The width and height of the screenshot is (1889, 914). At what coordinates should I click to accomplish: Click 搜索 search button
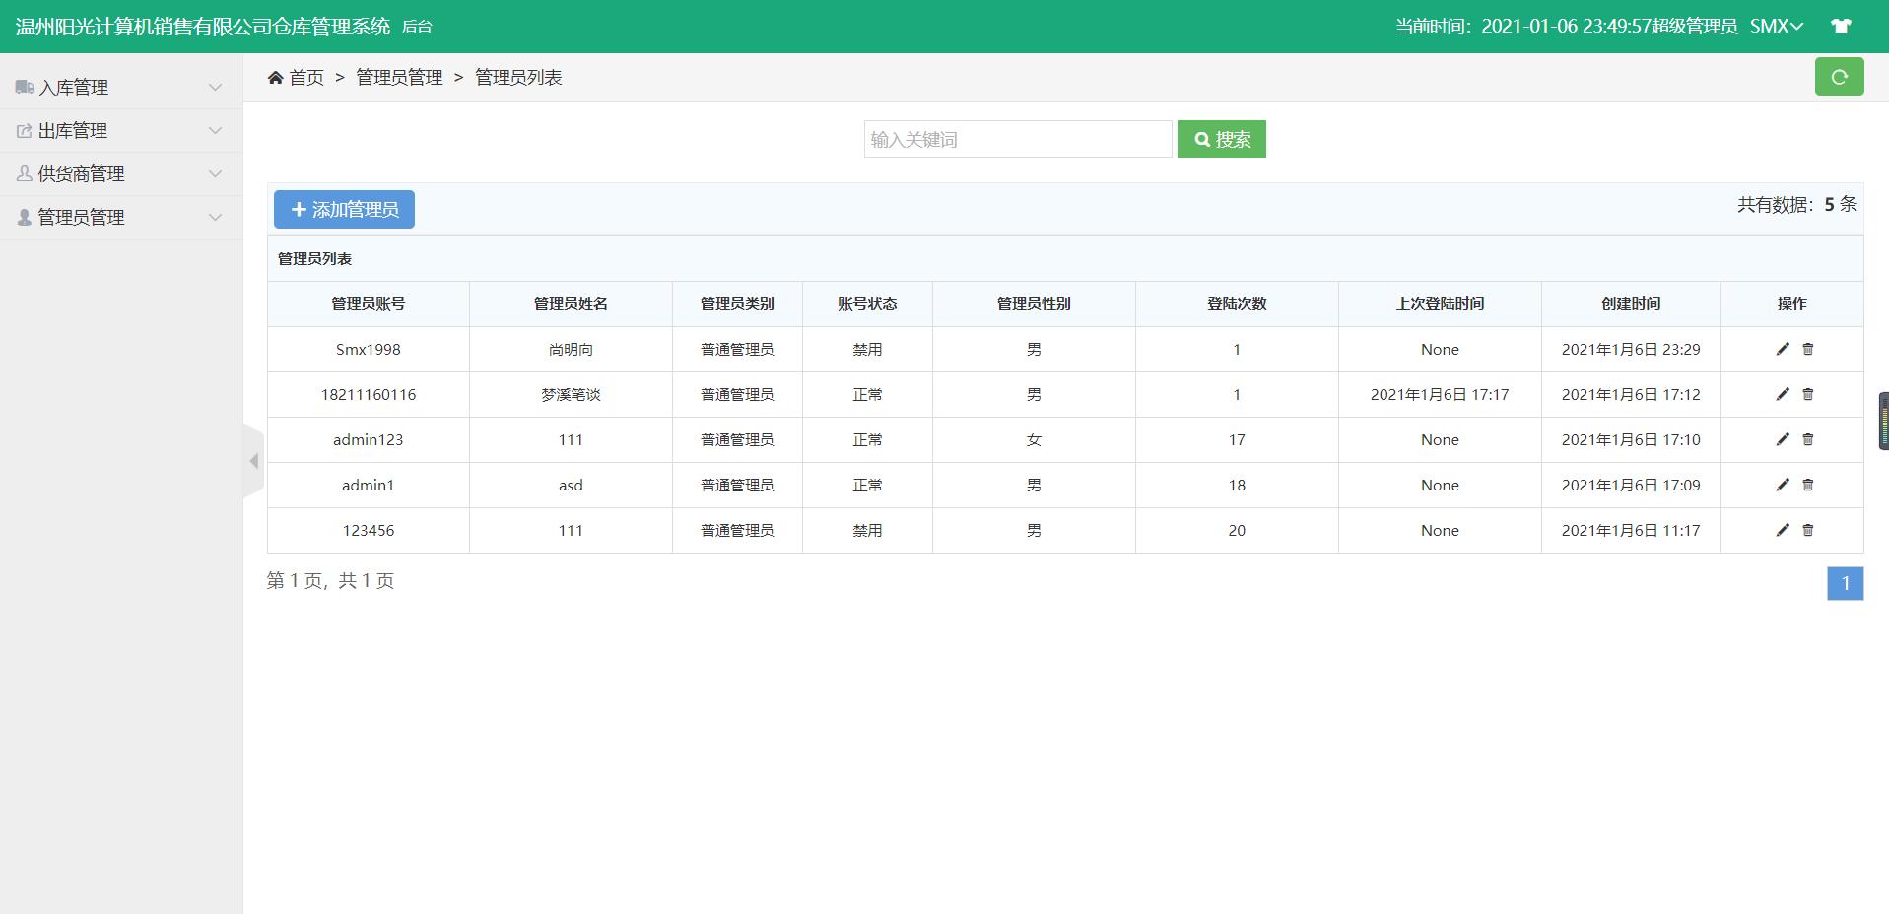coord(1221,139)
